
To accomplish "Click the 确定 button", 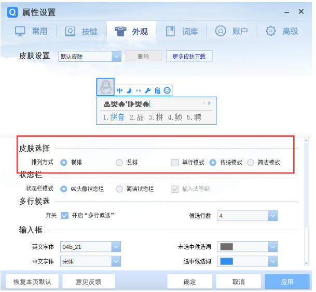I will click(x=189, y=282).
